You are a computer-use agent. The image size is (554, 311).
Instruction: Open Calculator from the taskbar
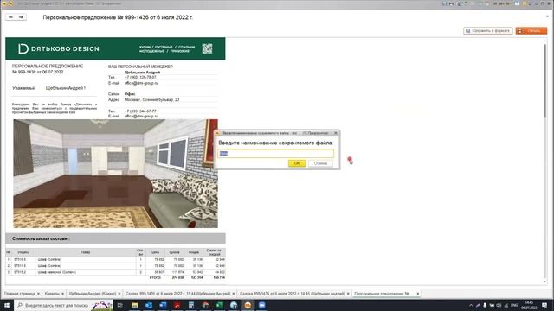click(191, 305)
